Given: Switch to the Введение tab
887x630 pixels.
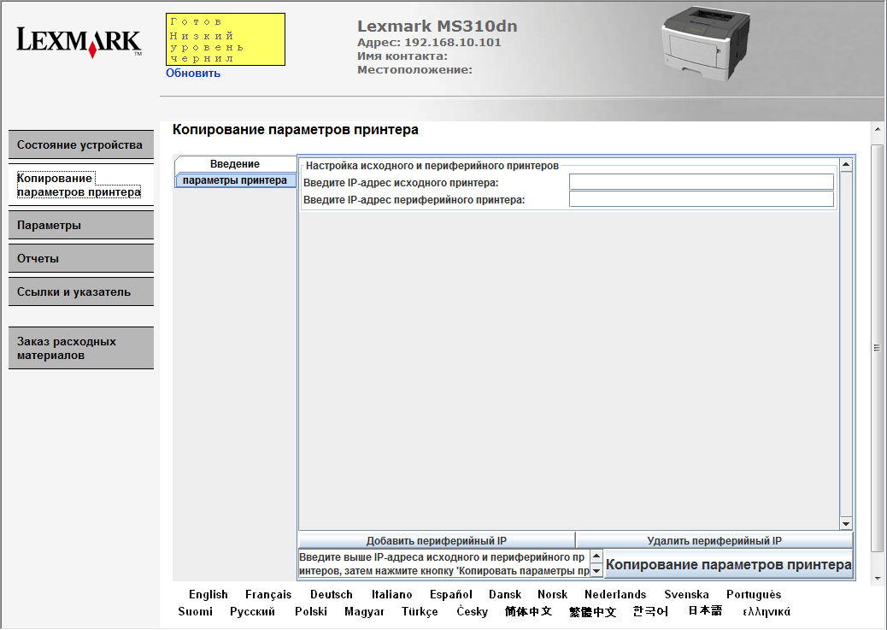Looking at the screenshot, I should 235,164.
